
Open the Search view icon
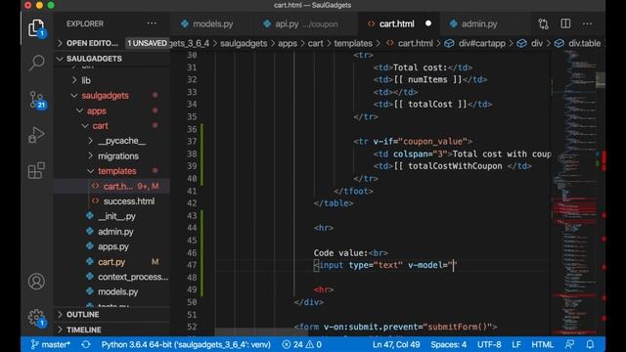click(x=36, y=63)
